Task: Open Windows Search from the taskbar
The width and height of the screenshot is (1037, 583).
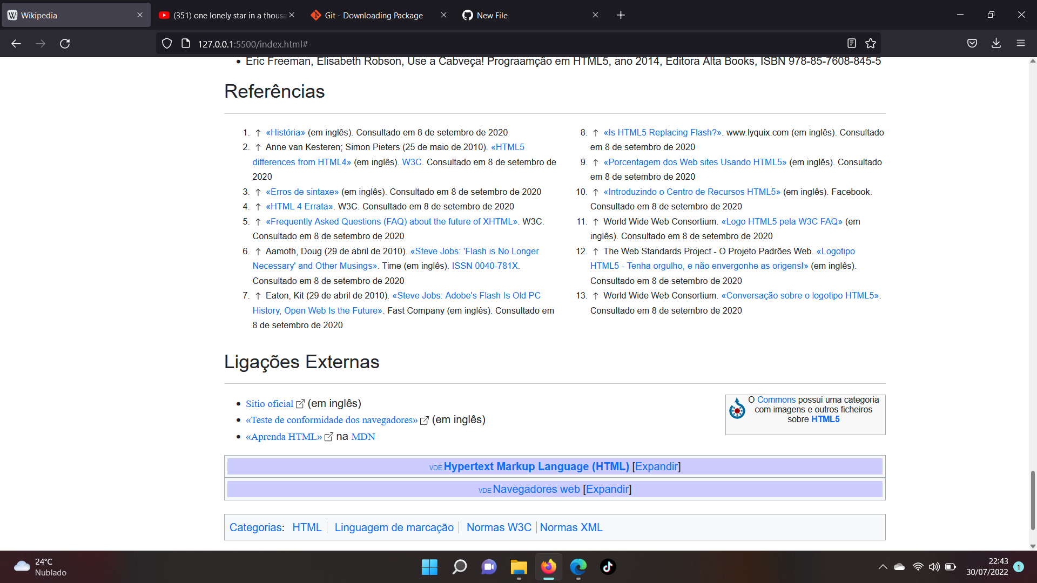Action: pyautogui.click(x=459, y=567)
